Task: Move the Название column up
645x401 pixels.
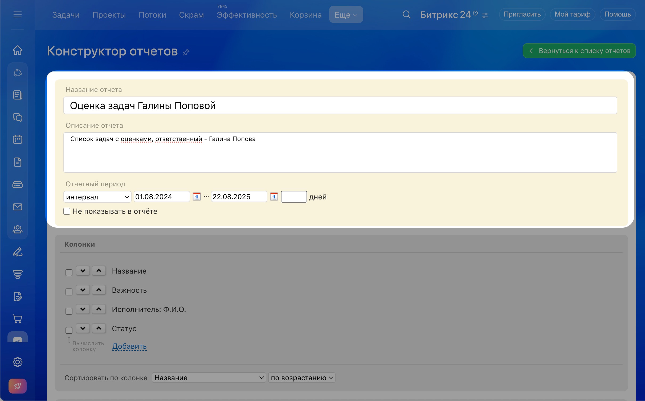Action: pos(99,271)
